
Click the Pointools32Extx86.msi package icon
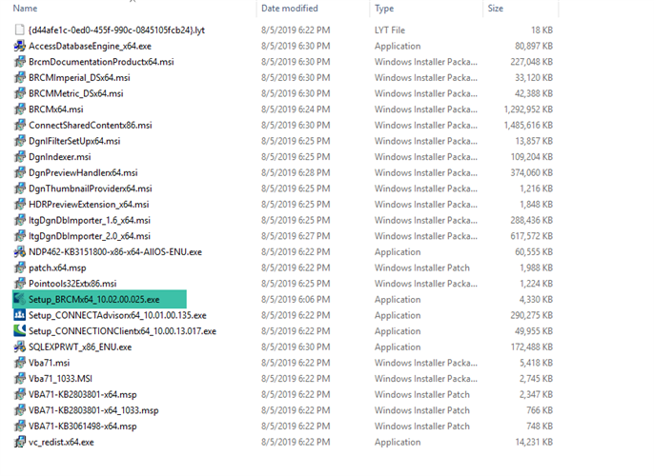(x=20, y=283)
